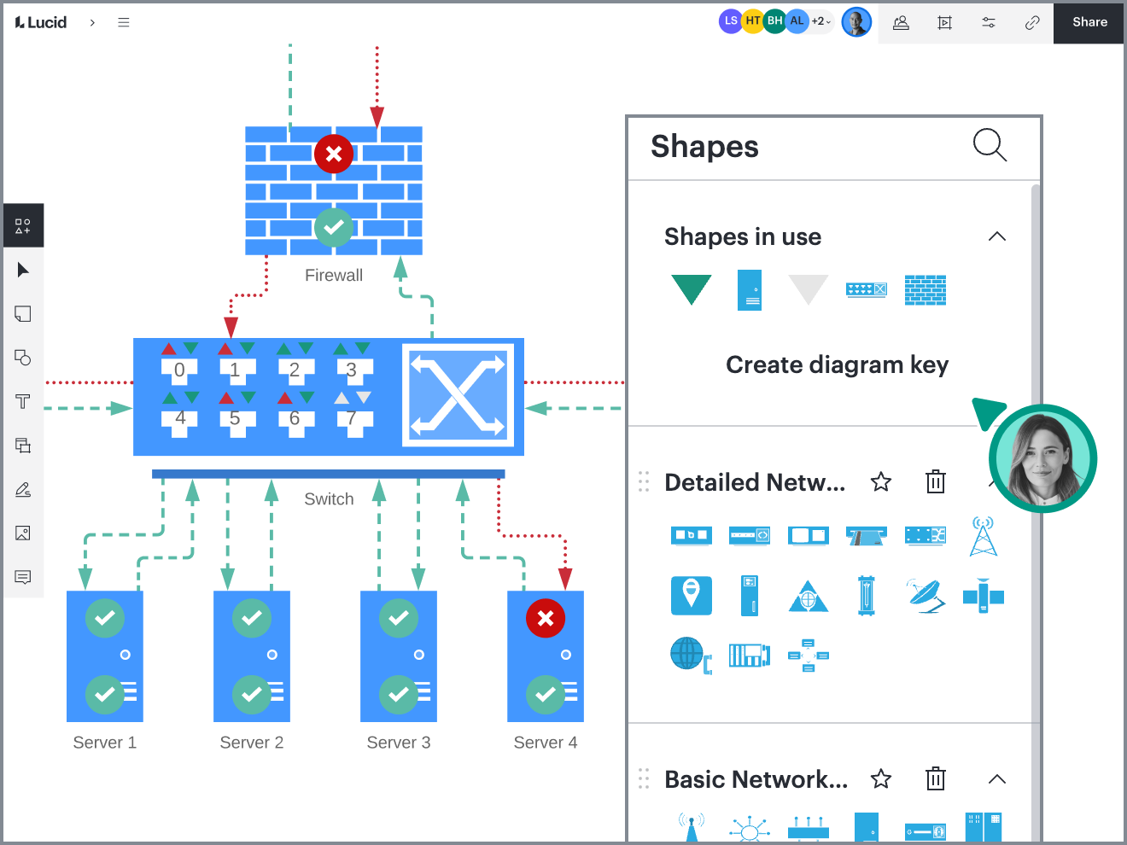Pick the gray triangle shape in use
The image size is (1127, 845).
[808, 289]
